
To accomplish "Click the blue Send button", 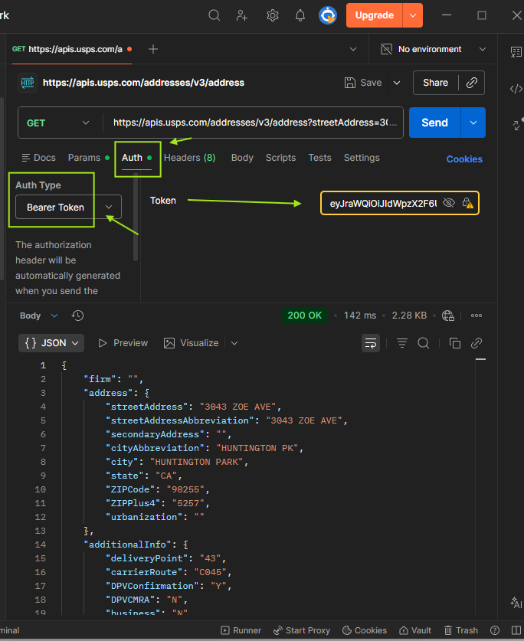I will point(434,123).
